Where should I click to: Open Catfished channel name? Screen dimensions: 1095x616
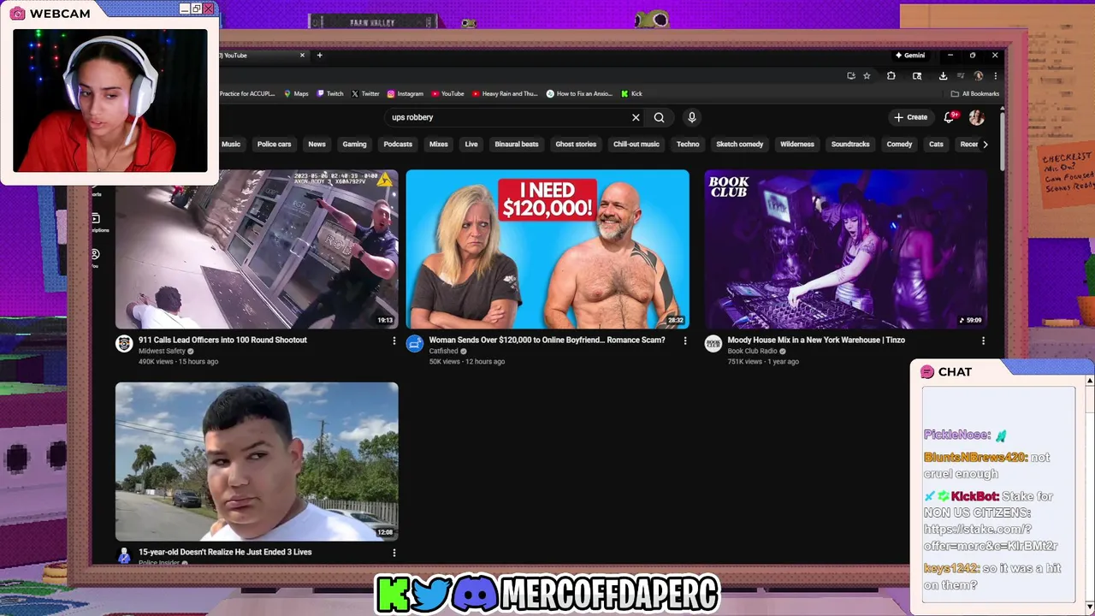coord(443,351)
